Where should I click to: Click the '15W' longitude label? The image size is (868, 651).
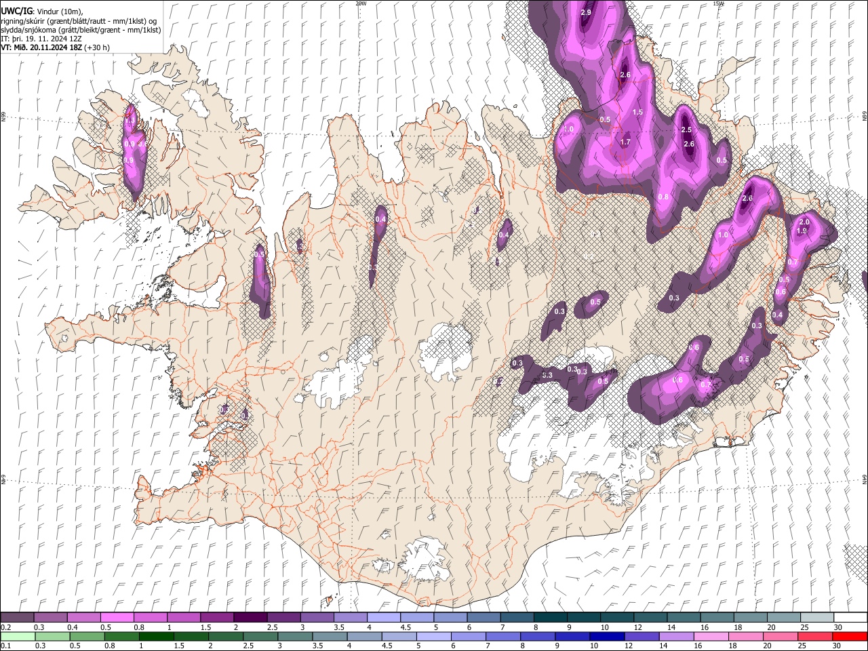(x=719, y=3)
